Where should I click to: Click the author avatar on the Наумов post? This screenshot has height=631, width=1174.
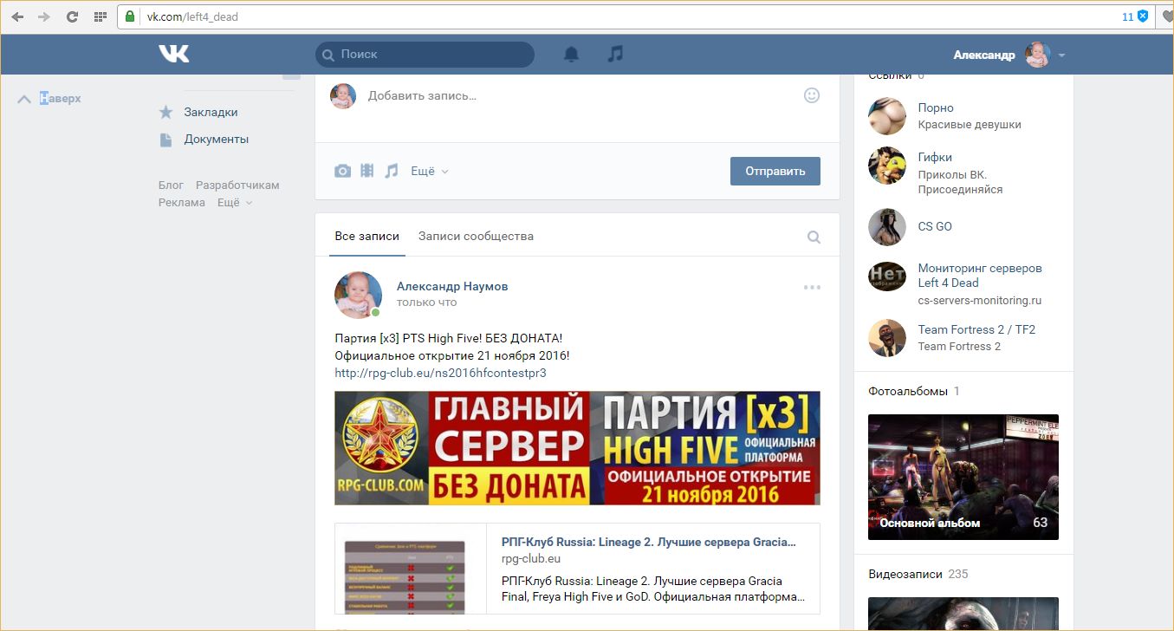pos(358,295)
